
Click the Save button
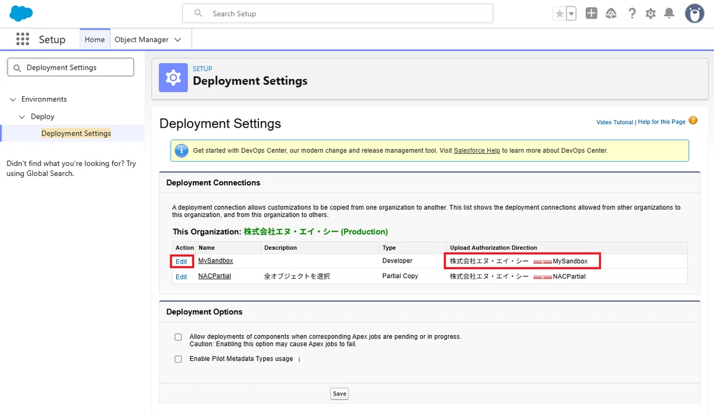(340, 393)
